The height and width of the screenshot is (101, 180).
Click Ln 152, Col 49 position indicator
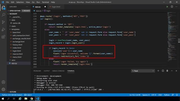click(x=135, y=95)
